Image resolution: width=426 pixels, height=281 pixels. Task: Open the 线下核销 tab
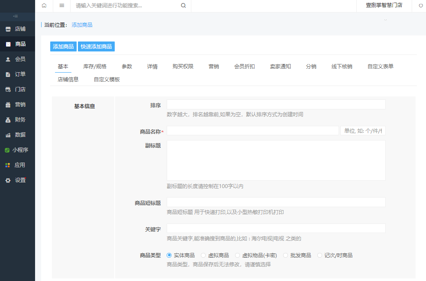[x=342, y=67]
